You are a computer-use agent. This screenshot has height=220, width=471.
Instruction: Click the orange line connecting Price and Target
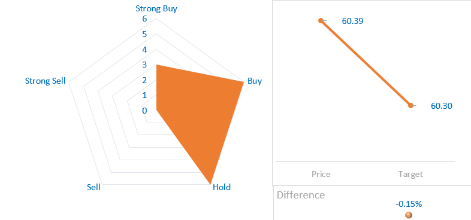tap(366, 63)
